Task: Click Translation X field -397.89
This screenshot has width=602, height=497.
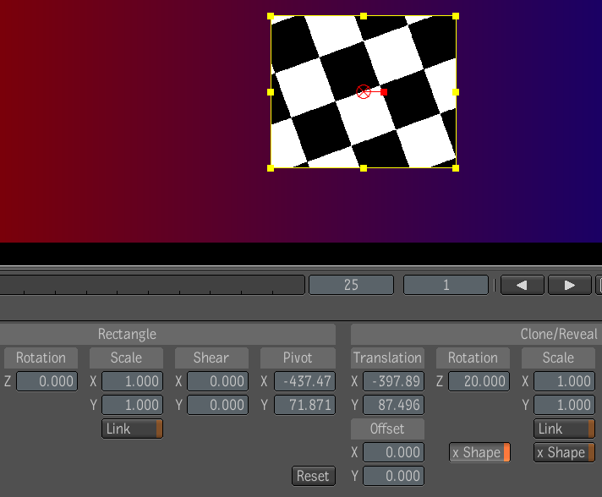Action: [x=393, y=381]
